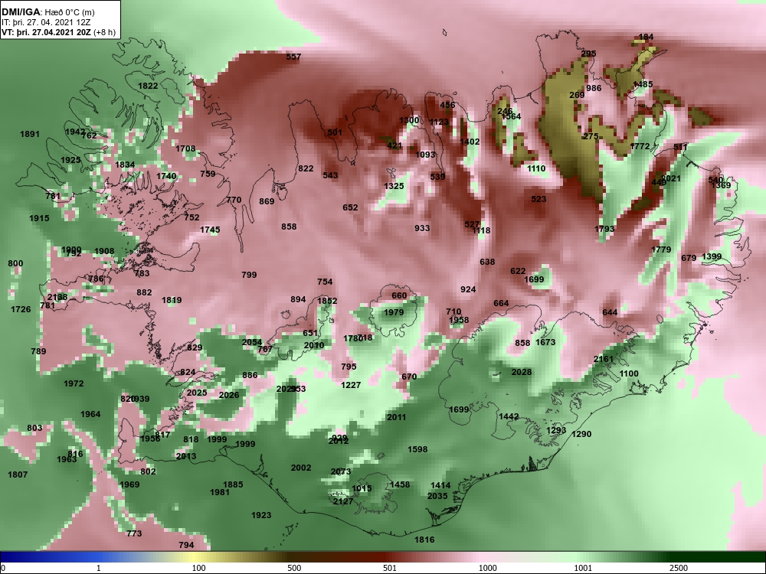The width and height of the screenshot is (766, 574).
Task: Click the map value 1923
Action: 261,515
